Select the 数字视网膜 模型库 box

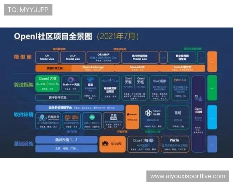(x=183, y=57)
